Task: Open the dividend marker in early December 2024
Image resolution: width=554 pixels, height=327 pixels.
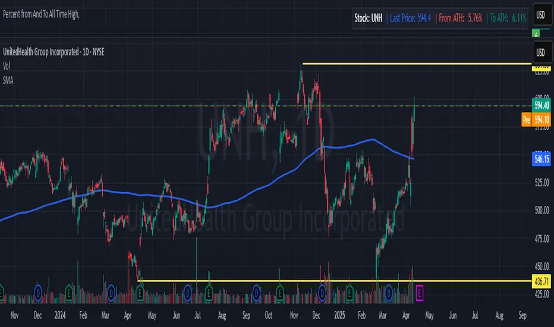Action: click(322, 293)
